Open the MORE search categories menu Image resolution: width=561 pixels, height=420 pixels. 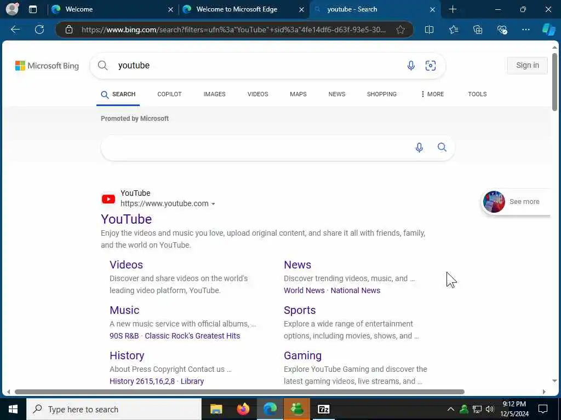(x=432, y=94)
